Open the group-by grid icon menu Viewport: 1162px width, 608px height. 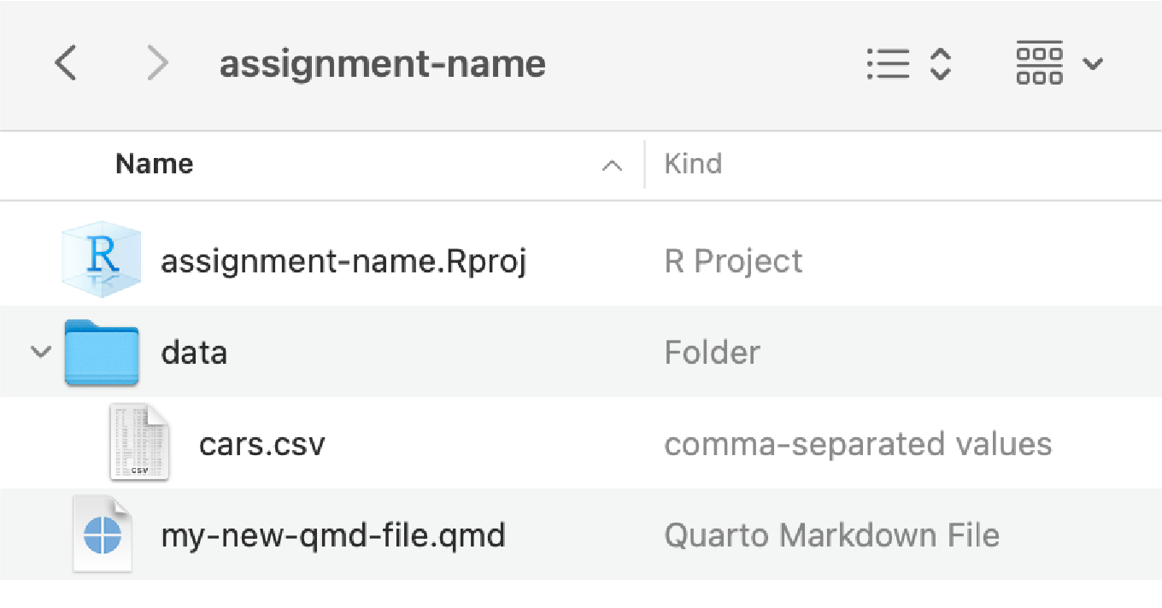pos(1039,63)
